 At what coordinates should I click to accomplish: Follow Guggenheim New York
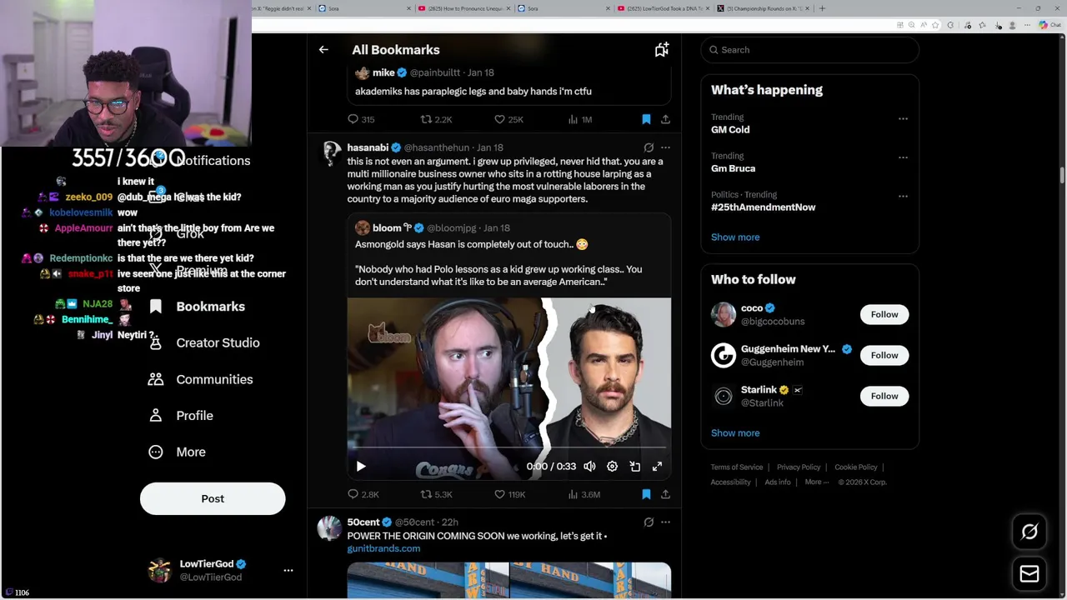point(884,355)
